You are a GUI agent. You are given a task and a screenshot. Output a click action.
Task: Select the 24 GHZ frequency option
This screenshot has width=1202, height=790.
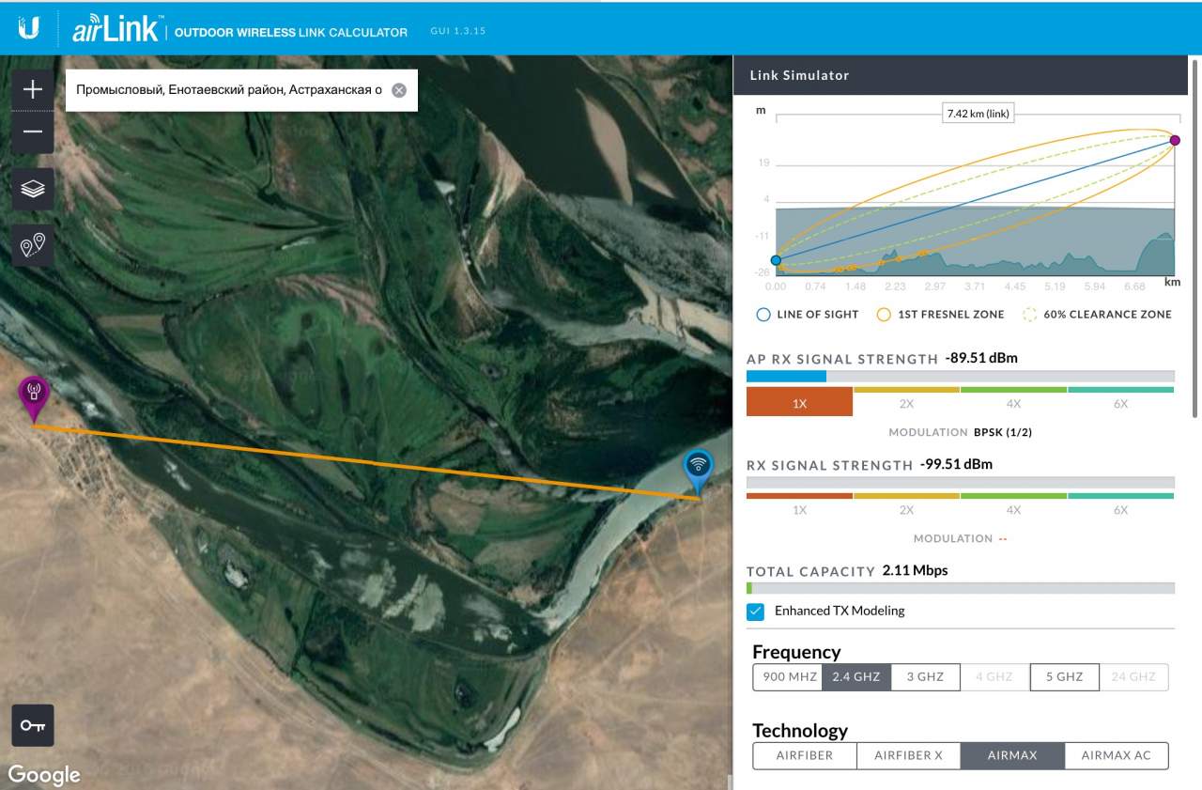(x=1133, y=677)
